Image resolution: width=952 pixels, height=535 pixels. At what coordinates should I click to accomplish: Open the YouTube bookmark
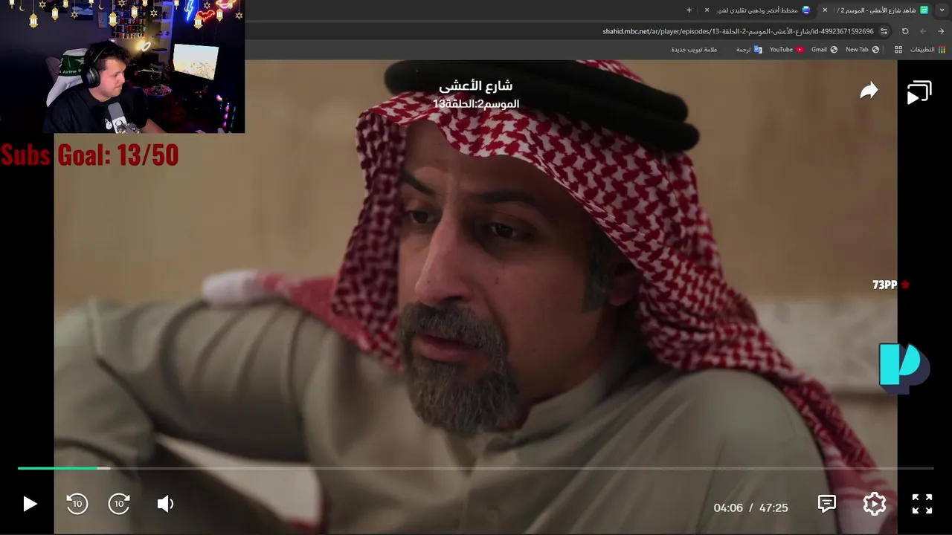[786, 50]
